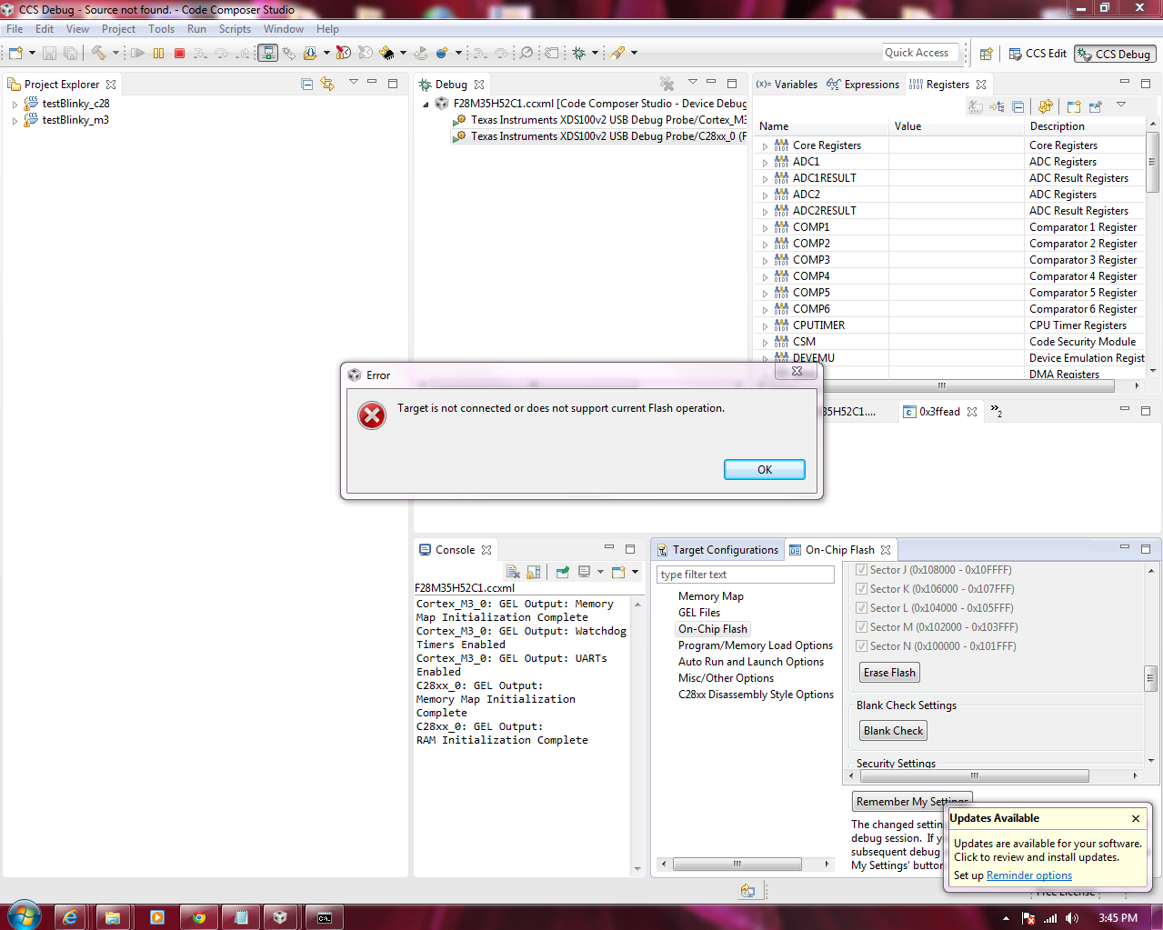Open the Registers view menu dropdown
This screenshot has width=1163, height=930.
tap(1121, 105)
